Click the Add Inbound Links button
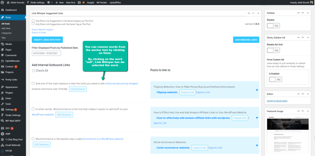 246,40
